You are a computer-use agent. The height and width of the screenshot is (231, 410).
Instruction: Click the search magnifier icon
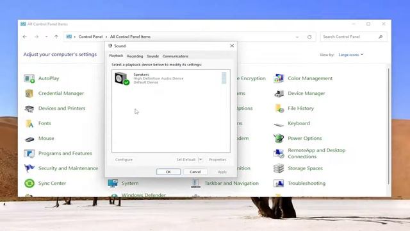point(381,37)
